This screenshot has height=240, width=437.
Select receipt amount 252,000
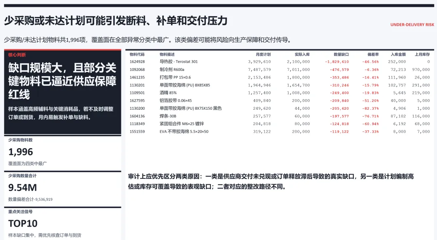tap(397, 62)
